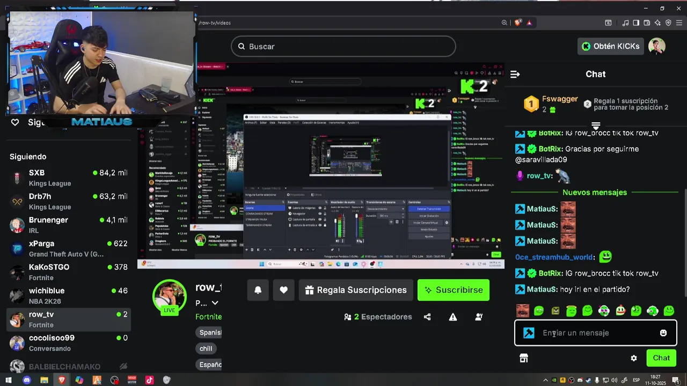Insert the halo angel Kick emote
687x386 pixels.
[x=571, y=310]
